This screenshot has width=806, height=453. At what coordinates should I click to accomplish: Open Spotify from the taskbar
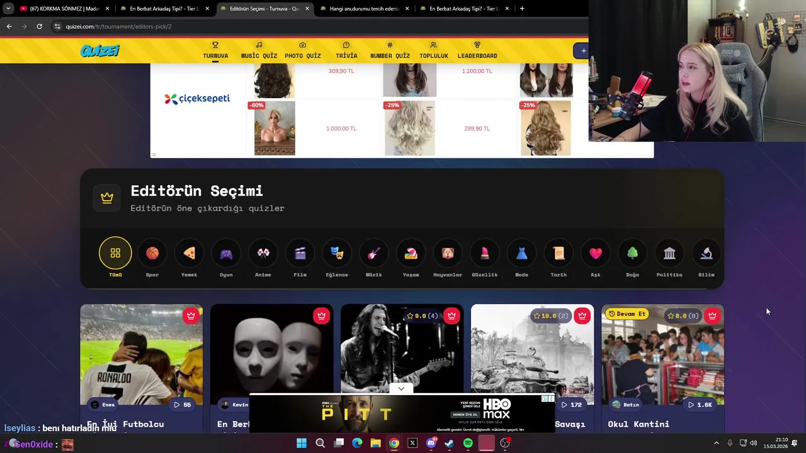pos(468,443)
